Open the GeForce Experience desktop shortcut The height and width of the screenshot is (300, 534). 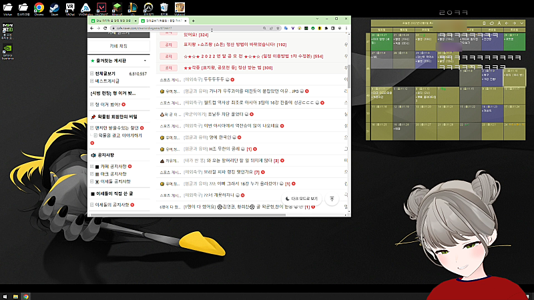point(7,52)
